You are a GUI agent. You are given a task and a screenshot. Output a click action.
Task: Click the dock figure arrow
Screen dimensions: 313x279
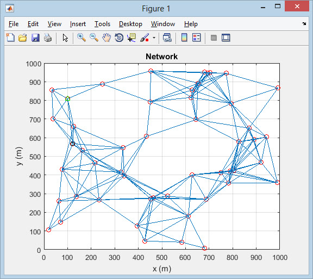coord(304,24)
